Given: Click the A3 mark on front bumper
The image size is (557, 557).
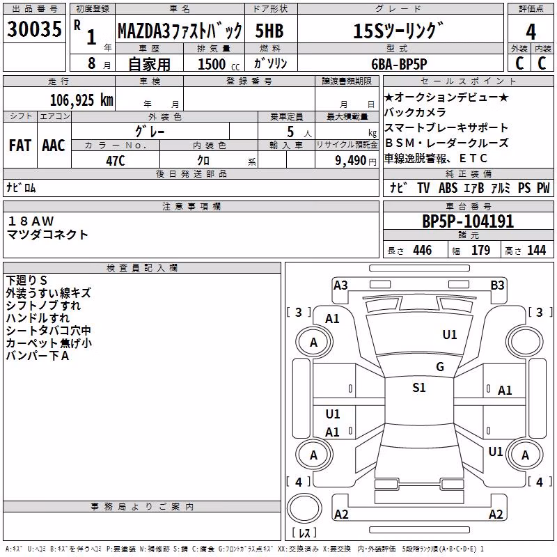Looking at the screenshot, I should (340, 285).
